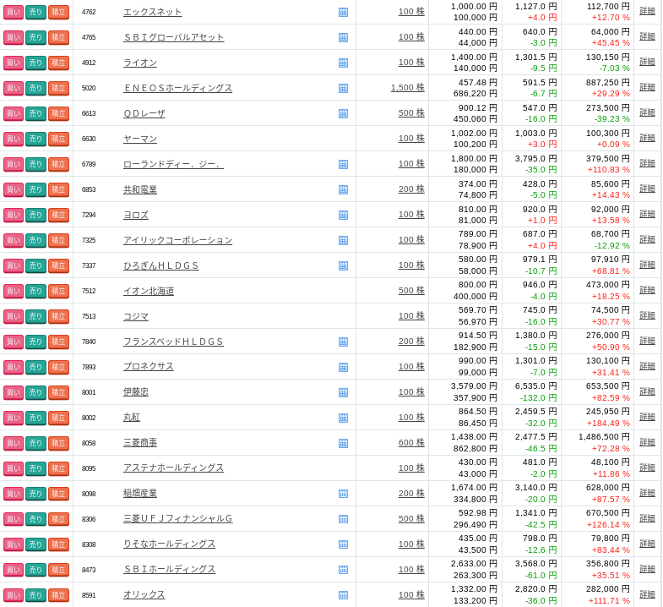Click 買い button for アステナホールディングス

click(x=14, y=468)
